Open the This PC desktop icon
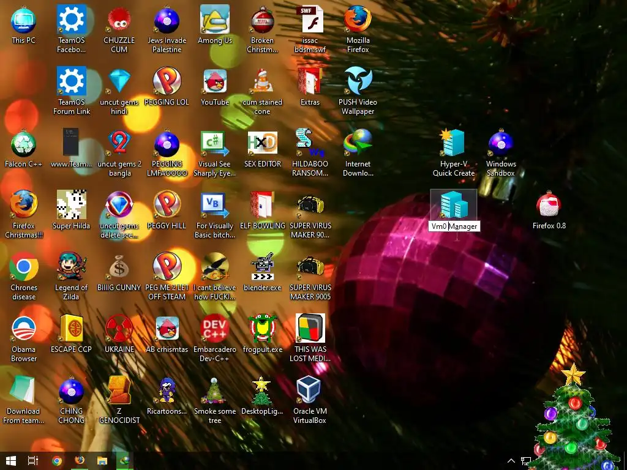The width and height of the screenshot is (627, 470). (x=24, y=21)
